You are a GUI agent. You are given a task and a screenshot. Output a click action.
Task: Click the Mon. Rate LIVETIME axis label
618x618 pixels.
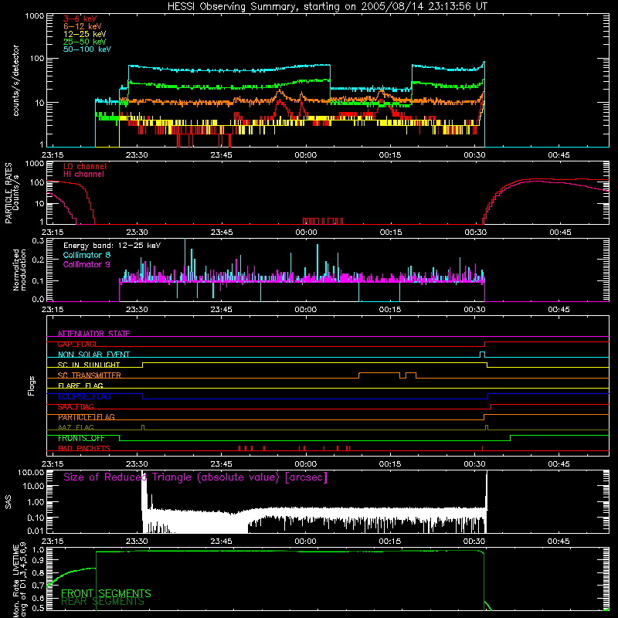19,580
